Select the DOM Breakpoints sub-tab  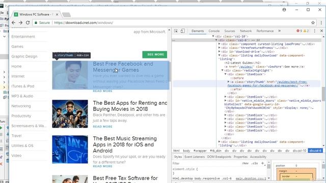(219, 157)
